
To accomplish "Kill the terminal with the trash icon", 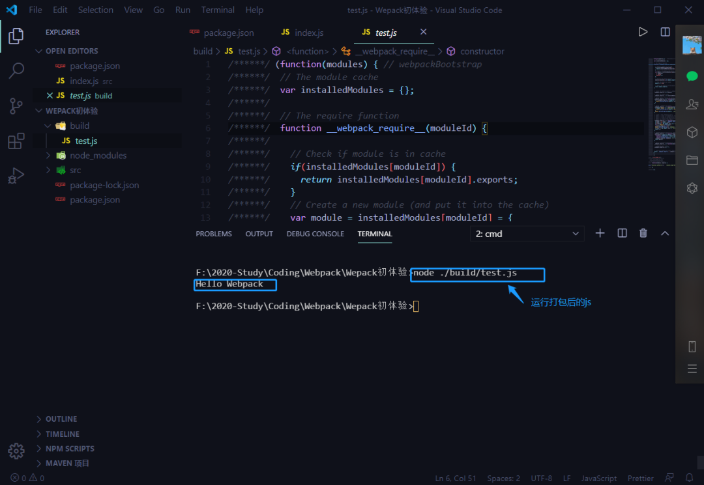I will [643, 233].
